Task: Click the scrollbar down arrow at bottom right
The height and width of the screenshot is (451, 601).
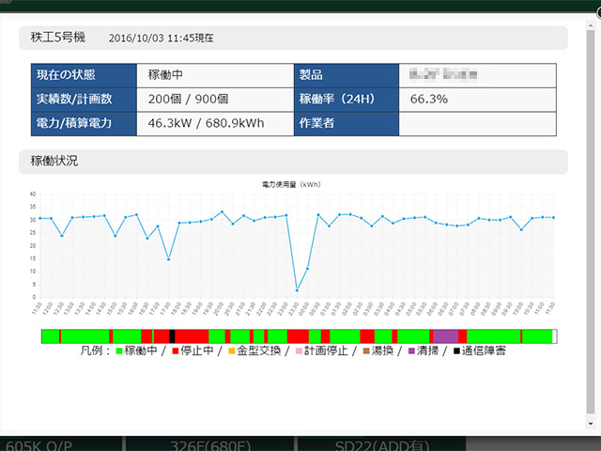Action: [589, 422]
